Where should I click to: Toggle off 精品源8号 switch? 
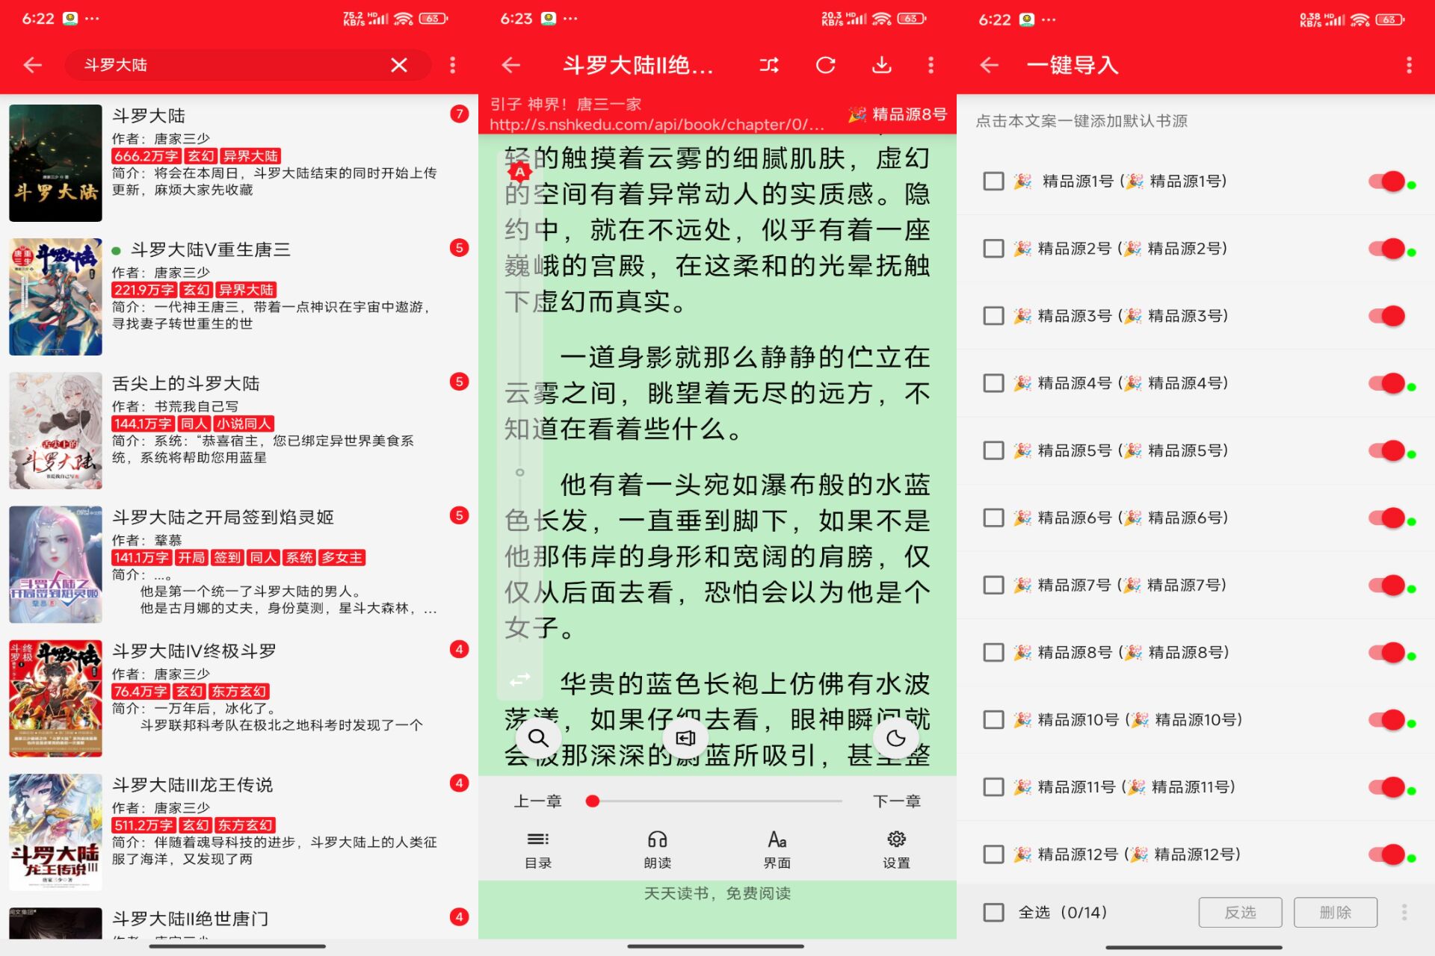click(1387, 652)
